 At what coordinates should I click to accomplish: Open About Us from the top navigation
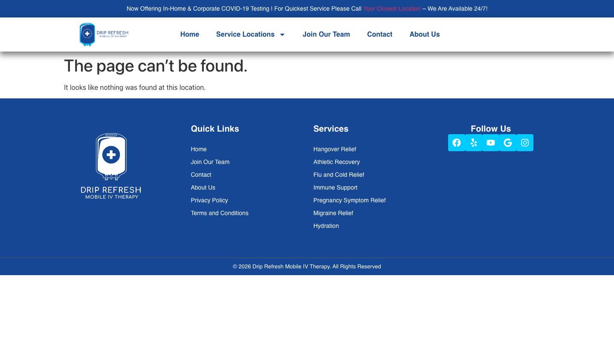coord(424,34)
